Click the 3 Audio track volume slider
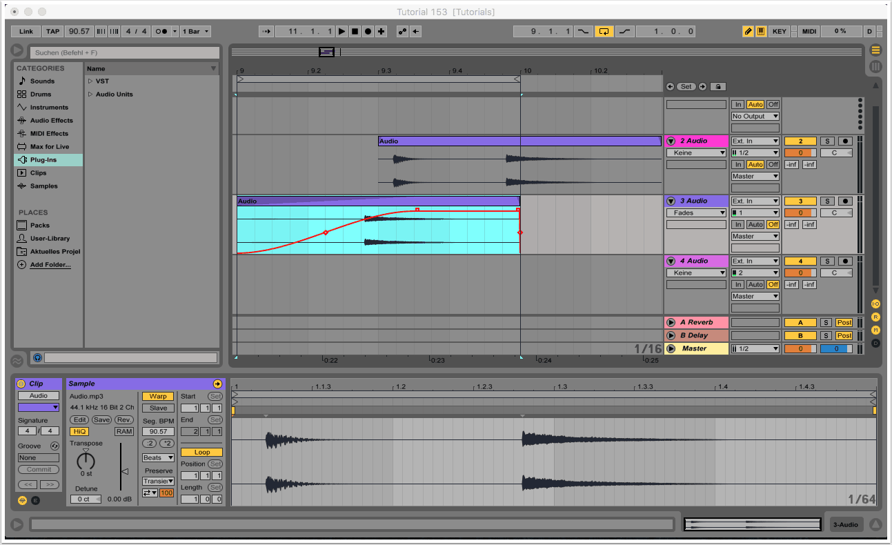Screen dimensions: 892x545 click(x=800, y=213)
